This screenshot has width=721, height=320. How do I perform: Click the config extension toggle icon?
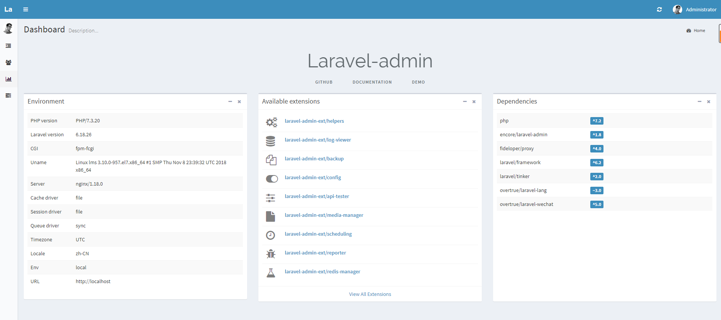pyautogui.click(x=272, y=179)
